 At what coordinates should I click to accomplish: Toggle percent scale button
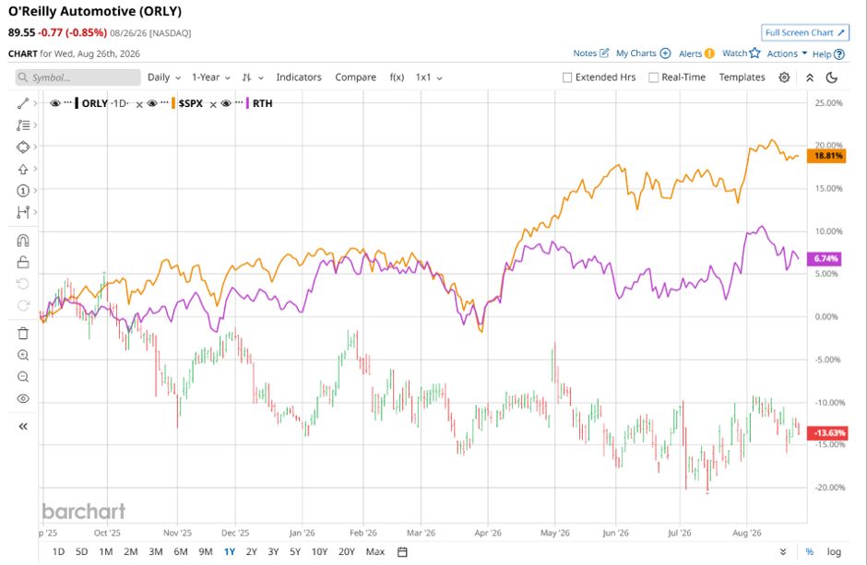click(810, 552)
